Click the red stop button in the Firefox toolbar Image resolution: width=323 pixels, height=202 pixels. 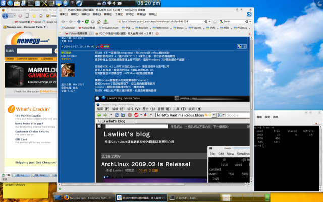click(20, 16)
